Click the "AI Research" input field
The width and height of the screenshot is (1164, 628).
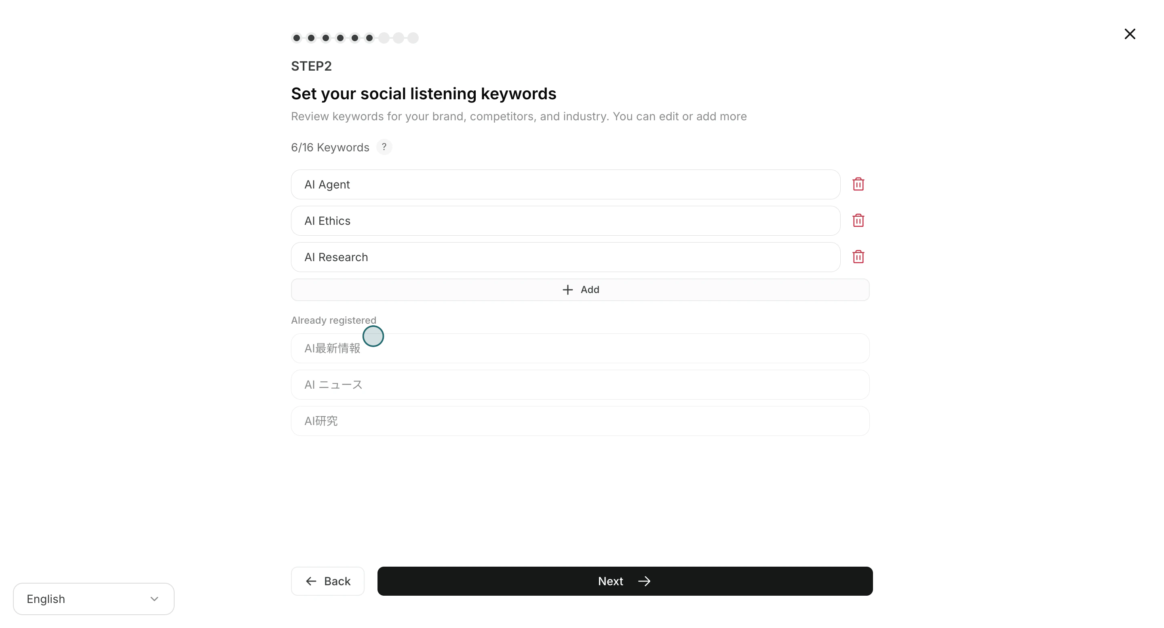tap(565, 257)
